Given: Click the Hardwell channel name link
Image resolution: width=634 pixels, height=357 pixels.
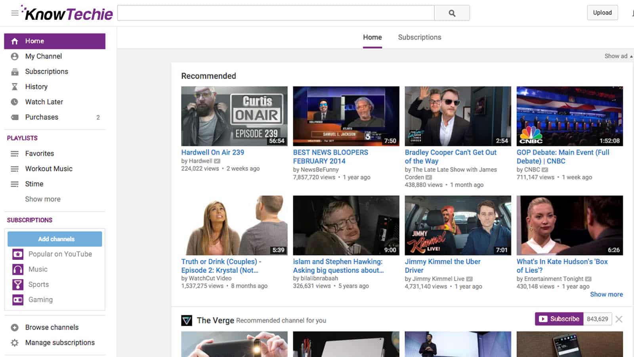Looking at the screenshot, I should coord(201,161).
